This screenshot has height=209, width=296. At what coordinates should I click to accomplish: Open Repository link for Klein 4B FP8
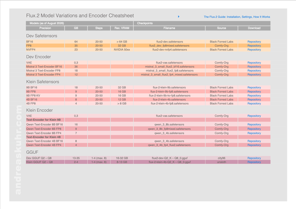(254, 103)
